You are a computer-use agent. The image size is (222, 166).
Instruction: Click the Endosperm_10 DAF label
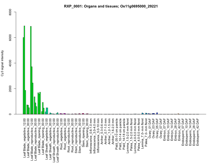(x=186, y=132)
